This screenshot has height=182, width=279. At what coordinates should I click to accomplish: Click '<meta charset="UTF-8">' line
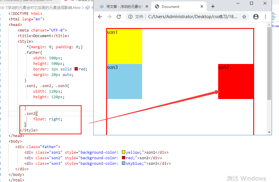42,30
